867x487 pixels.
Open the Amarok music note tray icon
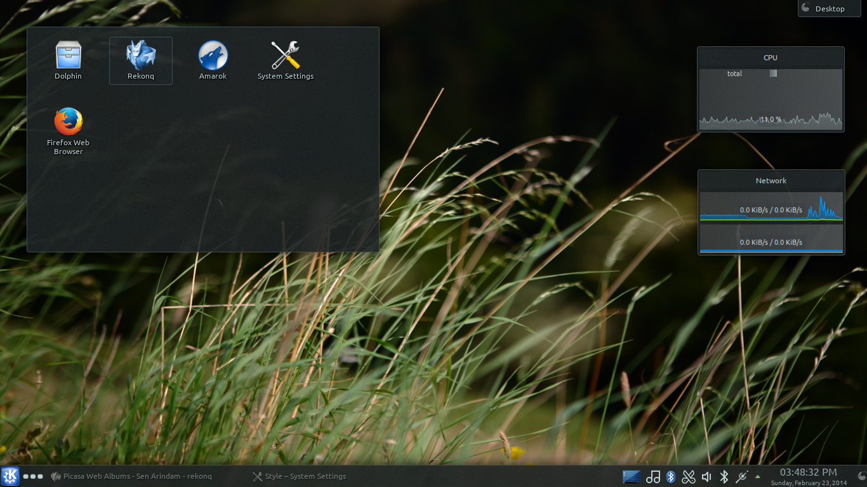(x=653, y=476)
